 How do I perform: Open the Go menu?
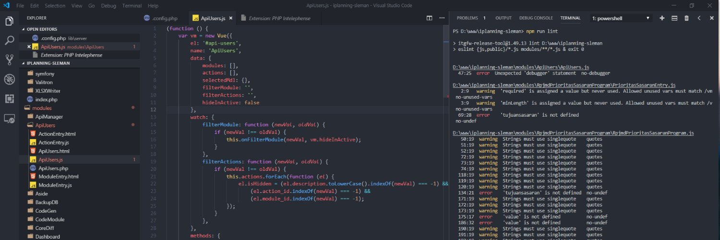(91, 6)
